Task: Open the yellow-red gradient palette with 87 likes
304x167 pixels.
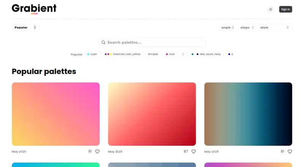Action: (x=152, y=114)
